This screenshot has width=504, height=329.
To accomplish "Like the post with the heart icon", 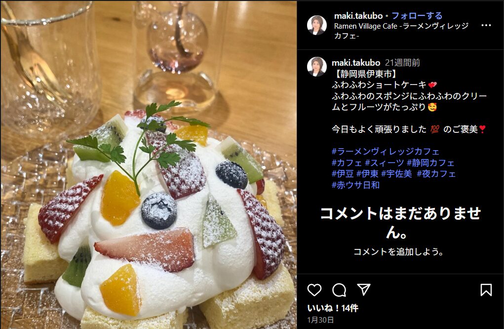I will (314, 290).
